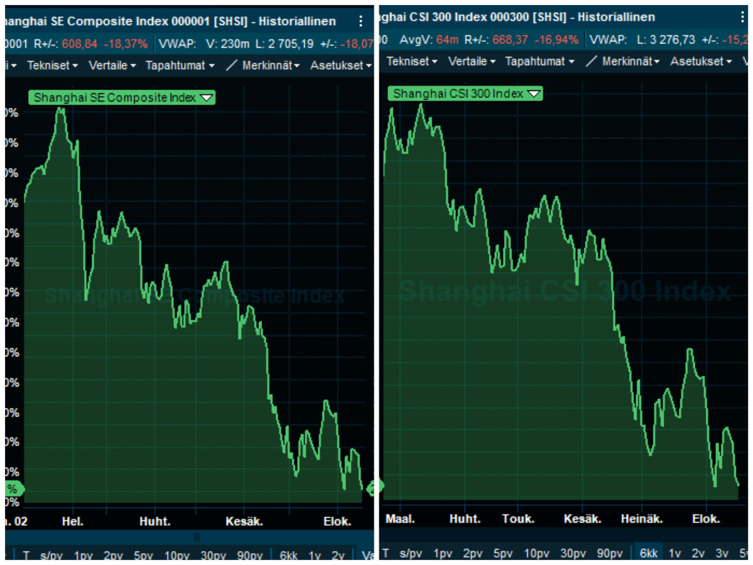This screenshot has width=753, height=565.
Task: Select s/pv range in CSI 300 window
Action: [411, 553]
